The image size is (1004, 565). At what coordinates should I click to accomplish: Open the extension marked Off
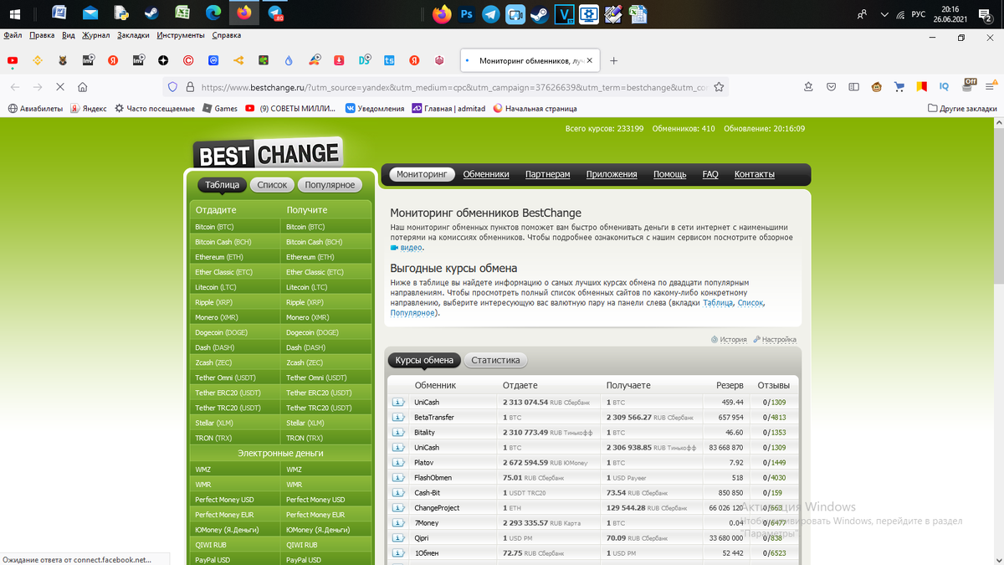click(x=968, y=85)
